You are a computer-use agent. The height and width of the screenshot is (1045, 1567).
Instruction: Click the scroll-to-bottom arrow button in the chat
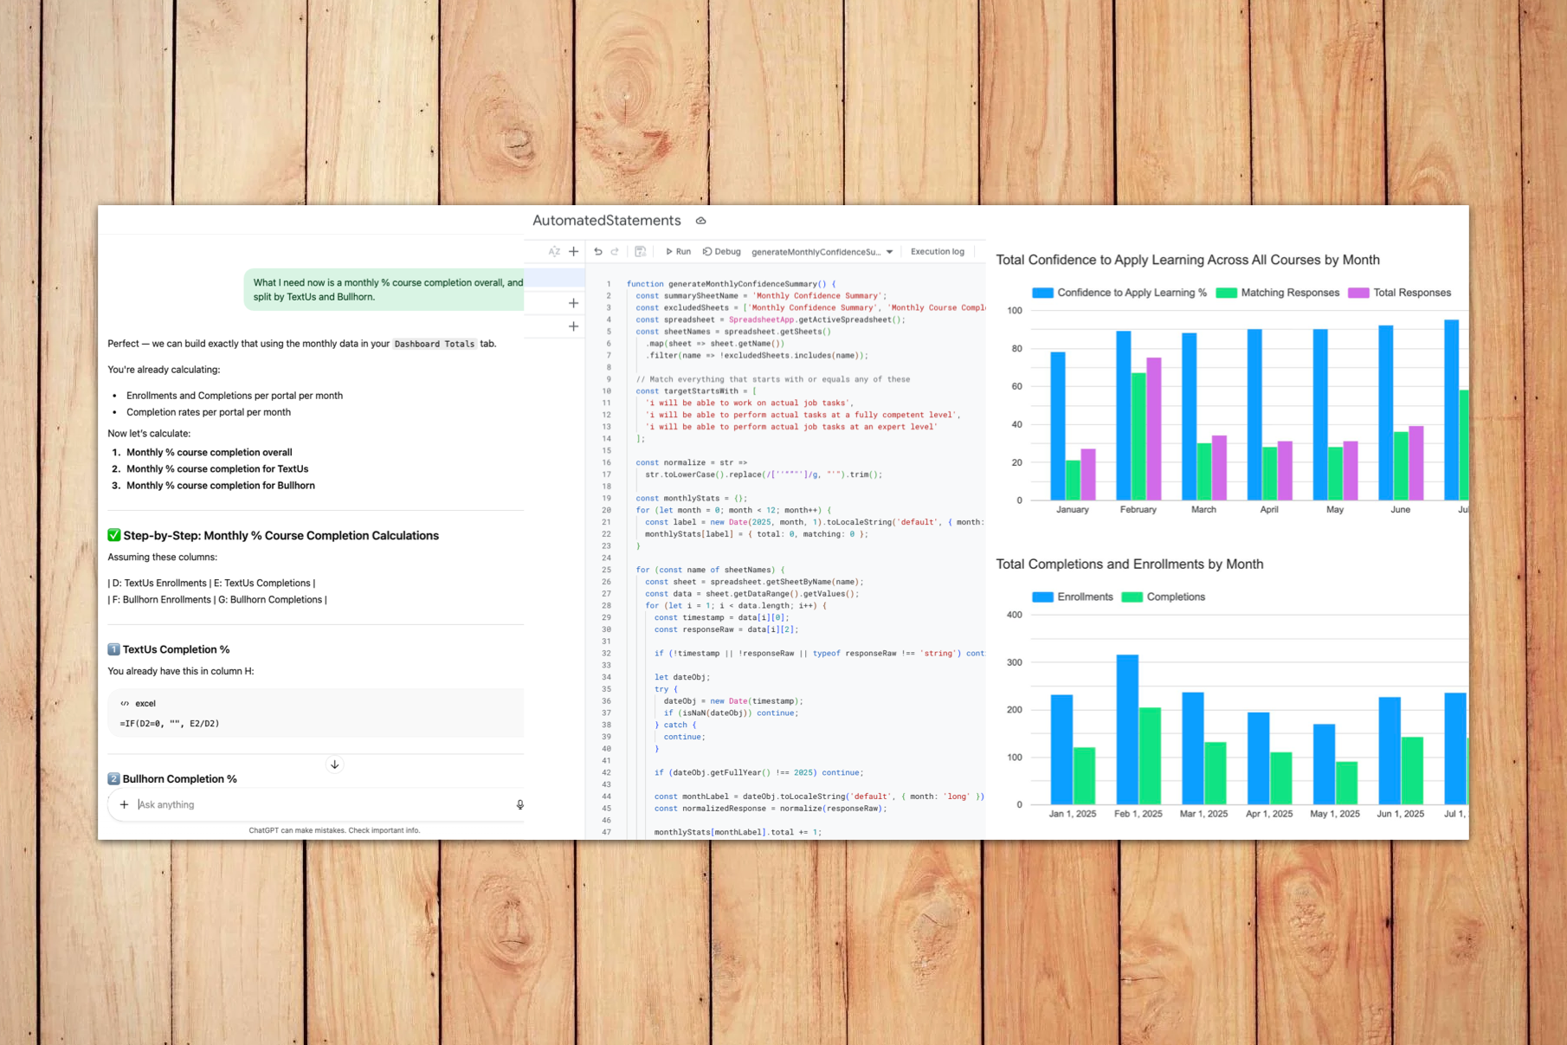click(x=334, y=764)
